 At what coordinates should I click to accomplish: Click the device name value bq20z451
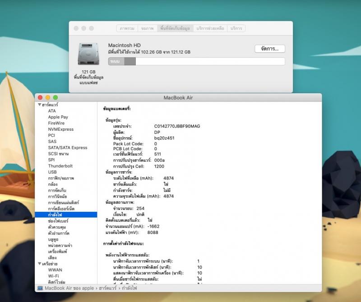coord(164,138)
